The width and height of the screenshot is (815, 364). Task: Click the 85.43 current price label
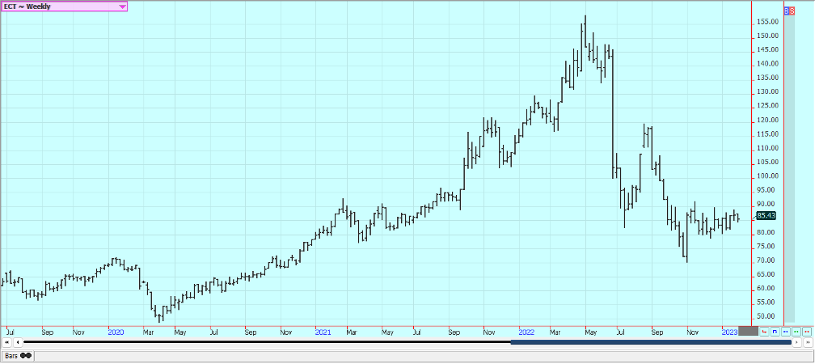[x=765, y=215]
